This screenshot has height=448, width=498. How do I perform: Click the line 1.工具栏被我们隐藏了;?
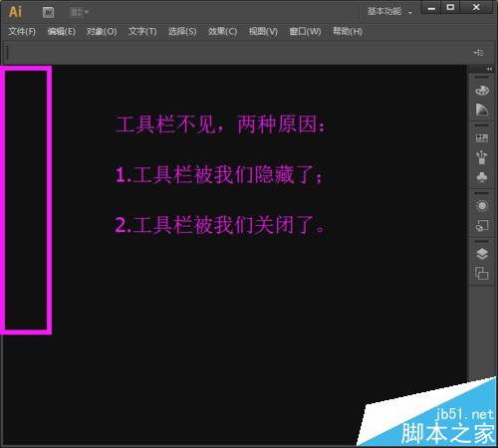point(219,175)
